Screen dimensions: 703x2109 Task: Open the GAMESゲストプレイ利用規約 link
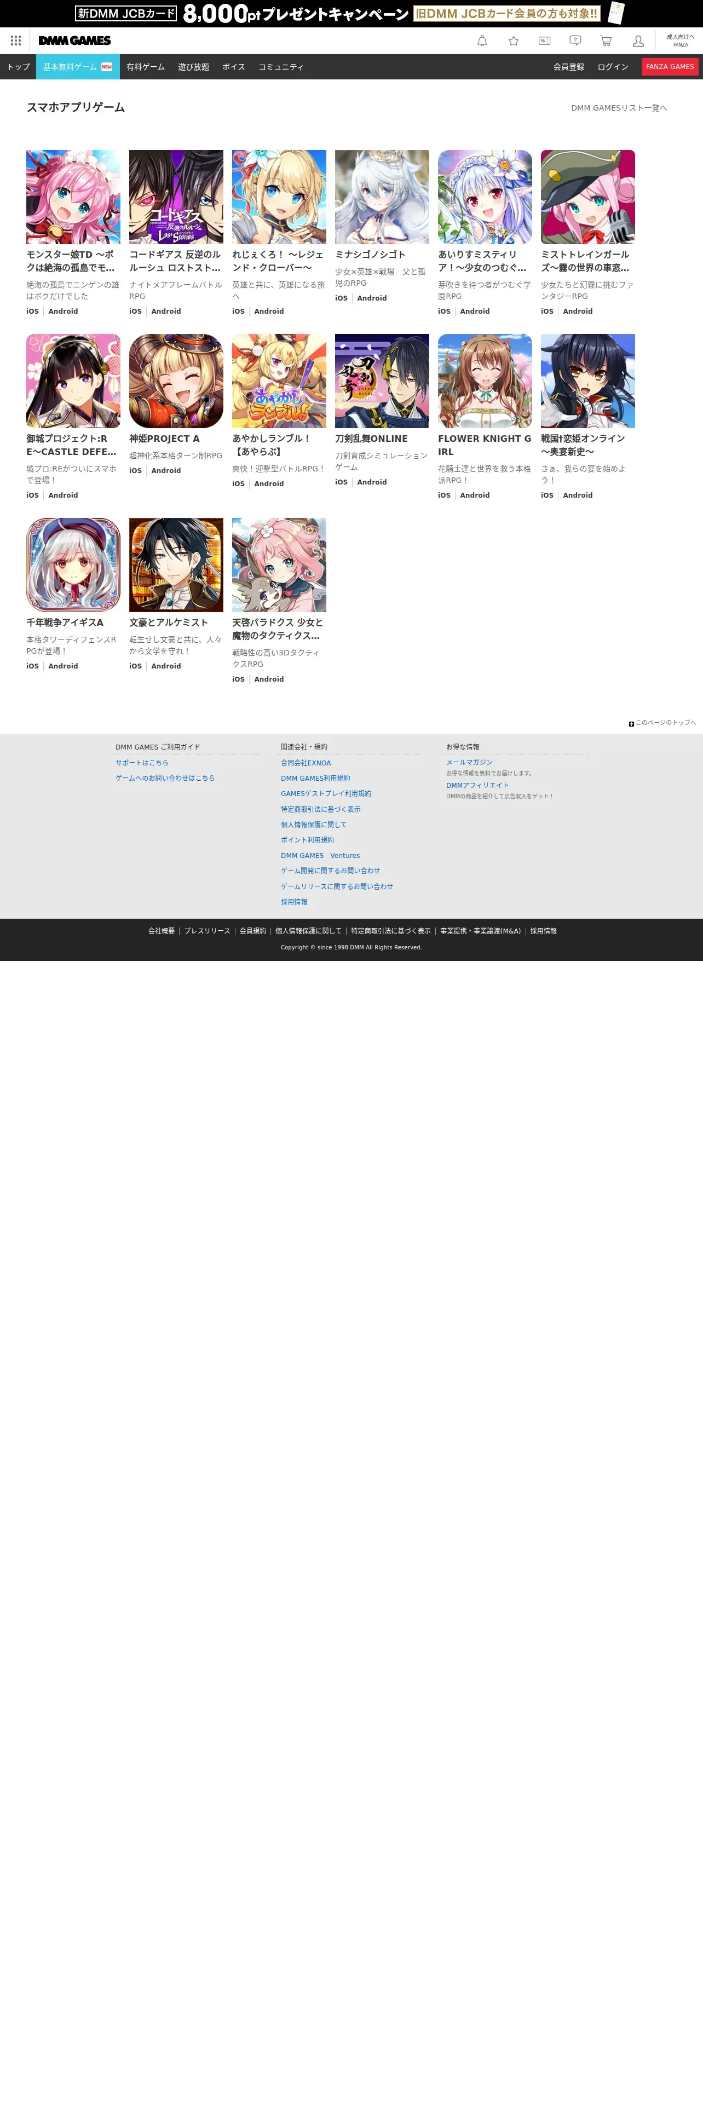coord(326,794)
